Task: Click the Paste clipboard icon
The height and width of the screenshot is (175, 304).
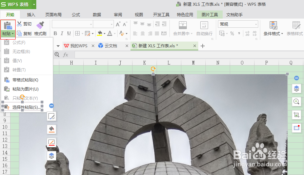Action: click(8, 26)
